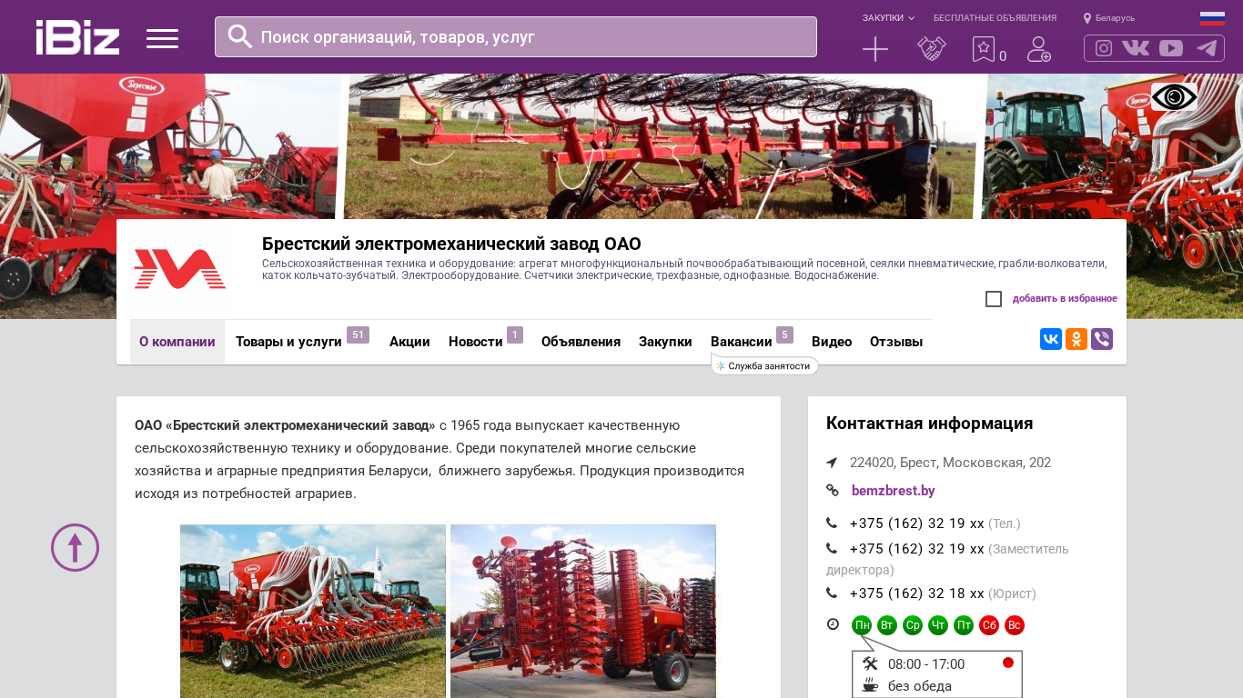Open the YouTube channel icon
1243x698 pixels.
point(1171,48)
